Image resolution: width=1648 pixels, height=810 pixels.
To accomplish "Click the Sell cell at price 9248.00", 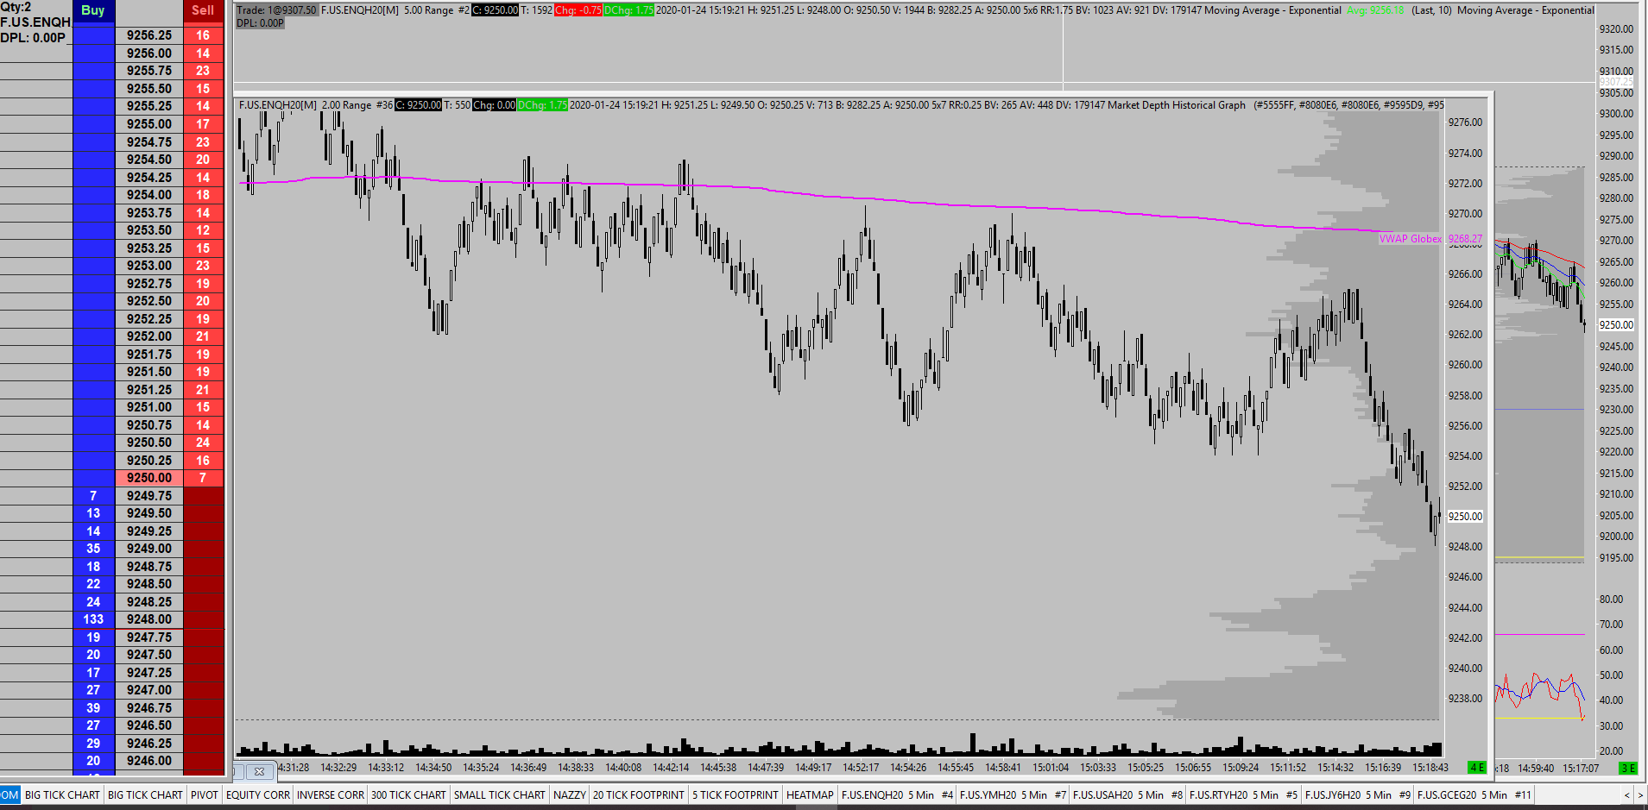I will point(203,619).
